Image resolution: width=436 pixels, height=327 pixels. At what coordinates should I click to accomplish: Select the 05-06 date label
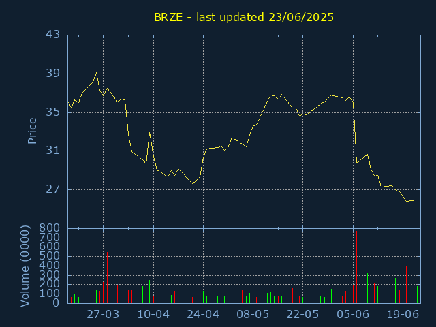pos(353,315)
